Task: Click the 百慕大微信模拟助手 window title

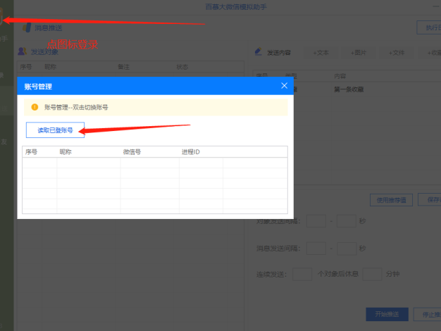Action: click(236, 6)
